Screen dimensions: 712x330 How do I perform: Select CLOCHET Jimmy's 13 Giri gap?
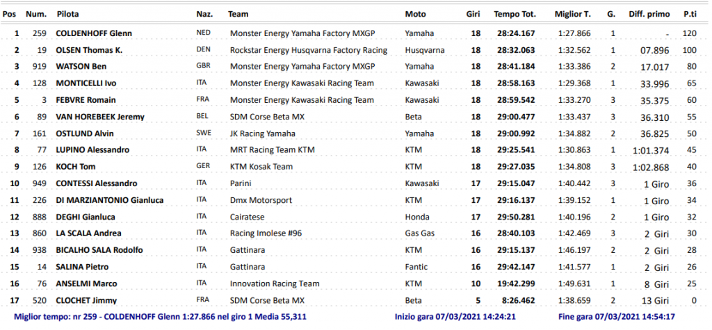(656, 300)
